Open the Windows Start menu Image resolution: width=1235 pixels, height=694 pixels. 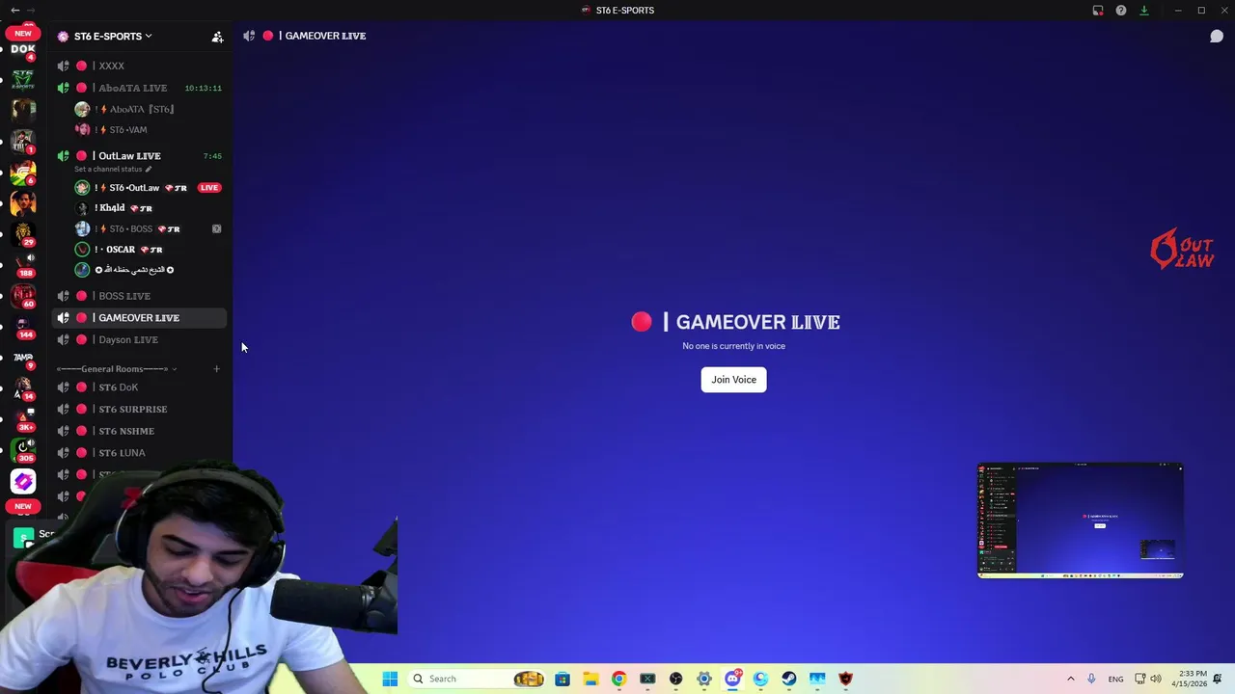point(390,679)
